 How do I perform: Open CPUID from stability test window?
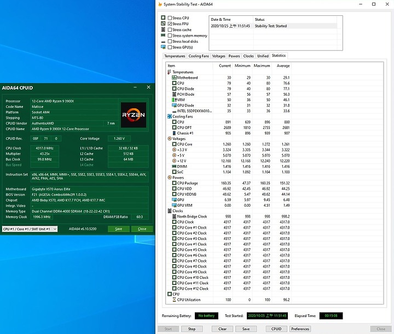coord(276,329)
